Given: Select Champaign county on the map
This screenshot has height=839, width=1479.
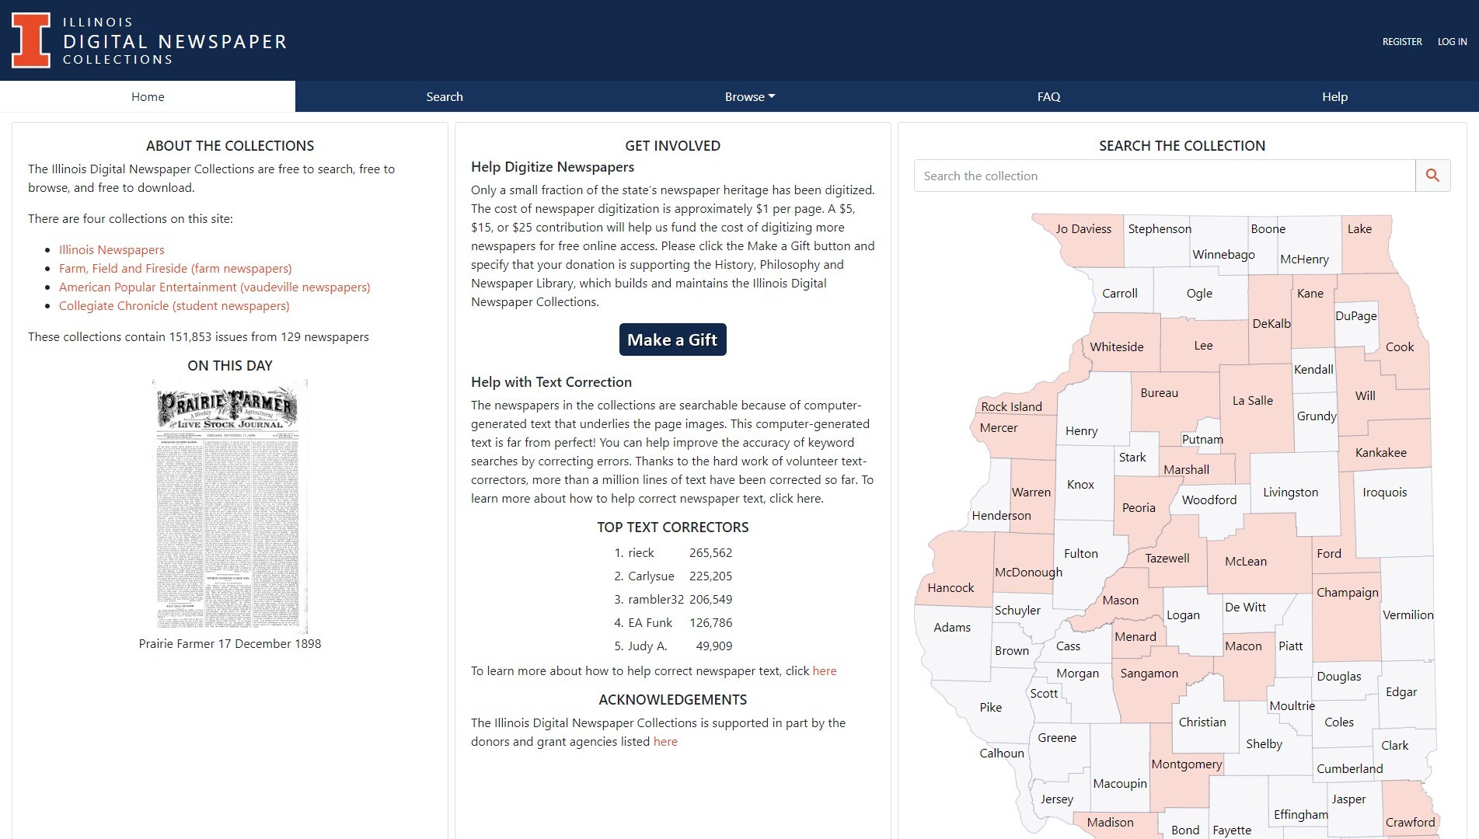Looking at the screenshot, I should (x=1348, y=593).
